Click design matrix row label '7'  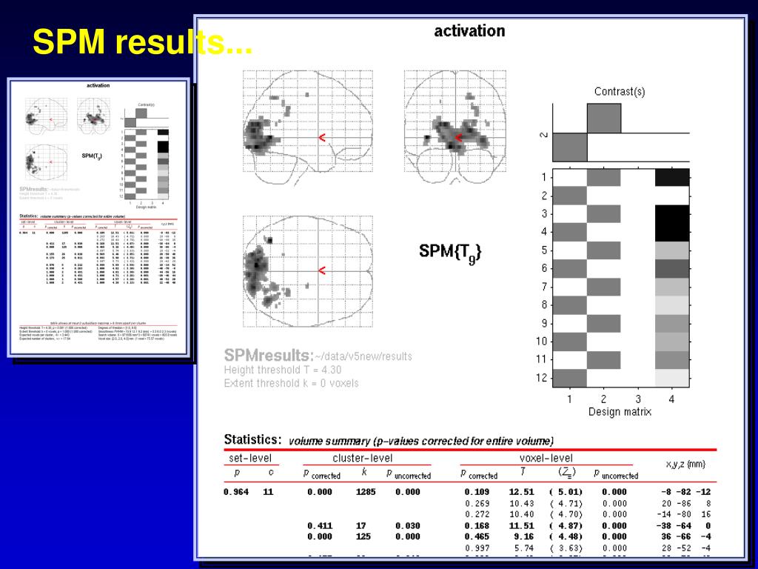coord(544,287)
